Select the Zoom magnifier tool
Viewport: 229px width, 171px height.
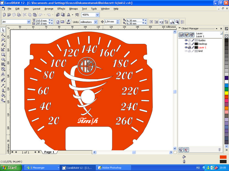pyautogui.click(x=3, y=40)
